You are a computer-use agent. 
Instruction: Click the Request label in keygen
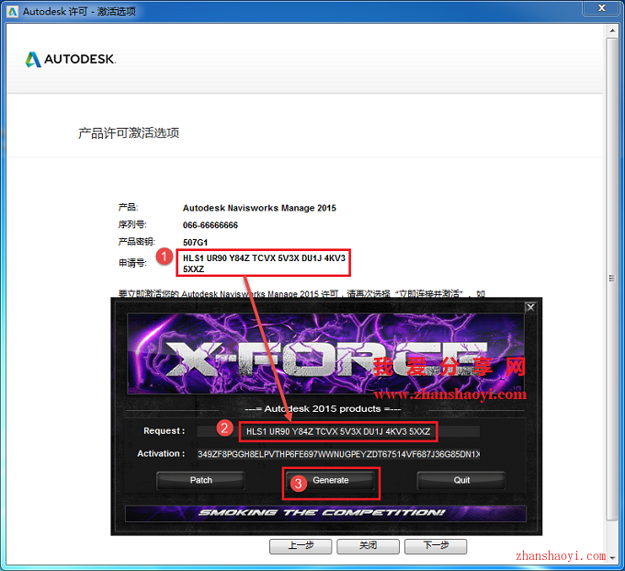tap(164, 431)
